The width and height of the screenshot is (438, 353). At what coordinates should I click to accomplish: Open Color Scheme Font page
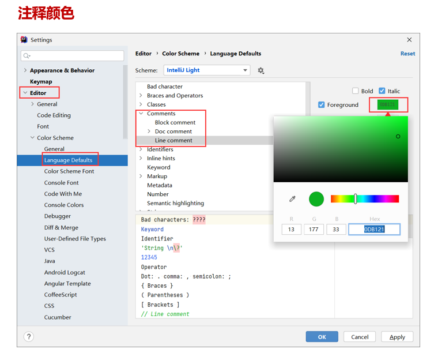pos(69,171)
